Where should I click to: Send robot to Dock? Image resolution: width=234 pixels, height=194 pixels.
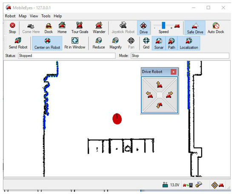tap(49, 28)
